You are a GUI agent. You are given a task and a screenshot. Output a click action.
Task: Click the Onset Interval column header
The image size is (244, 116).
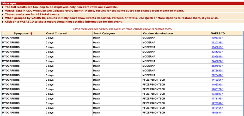click(56, 33)
